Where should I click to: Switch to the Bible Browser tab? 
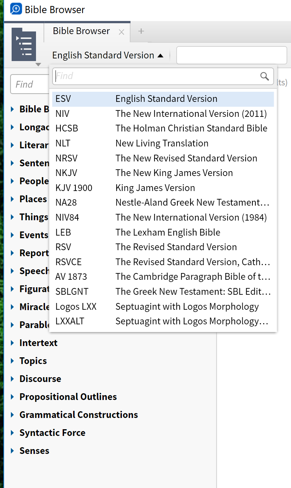[x=81, y=31]
